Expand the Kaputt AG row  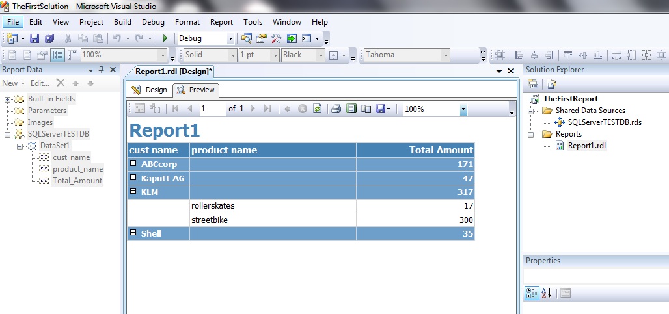tap(133, 177)
